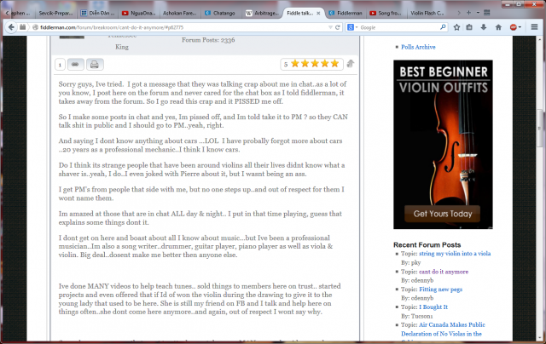Open topic string my violin into a viola
The width and height of the screenshot is (546, 344).
click(x=455, y=254)
